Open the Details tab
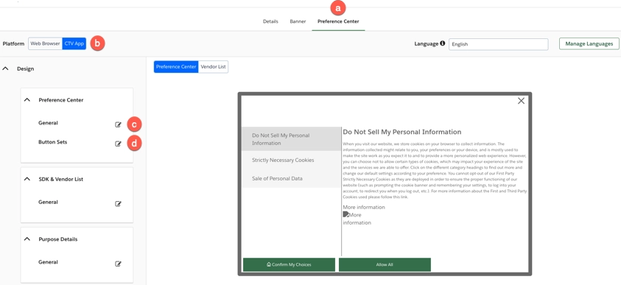 270,21
